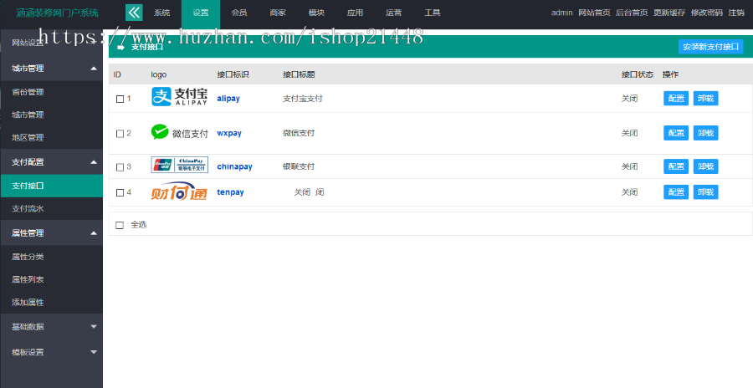Click the Tenpay logo
The width and height of the screenshot is (753, 388).
tap(178, 192)
